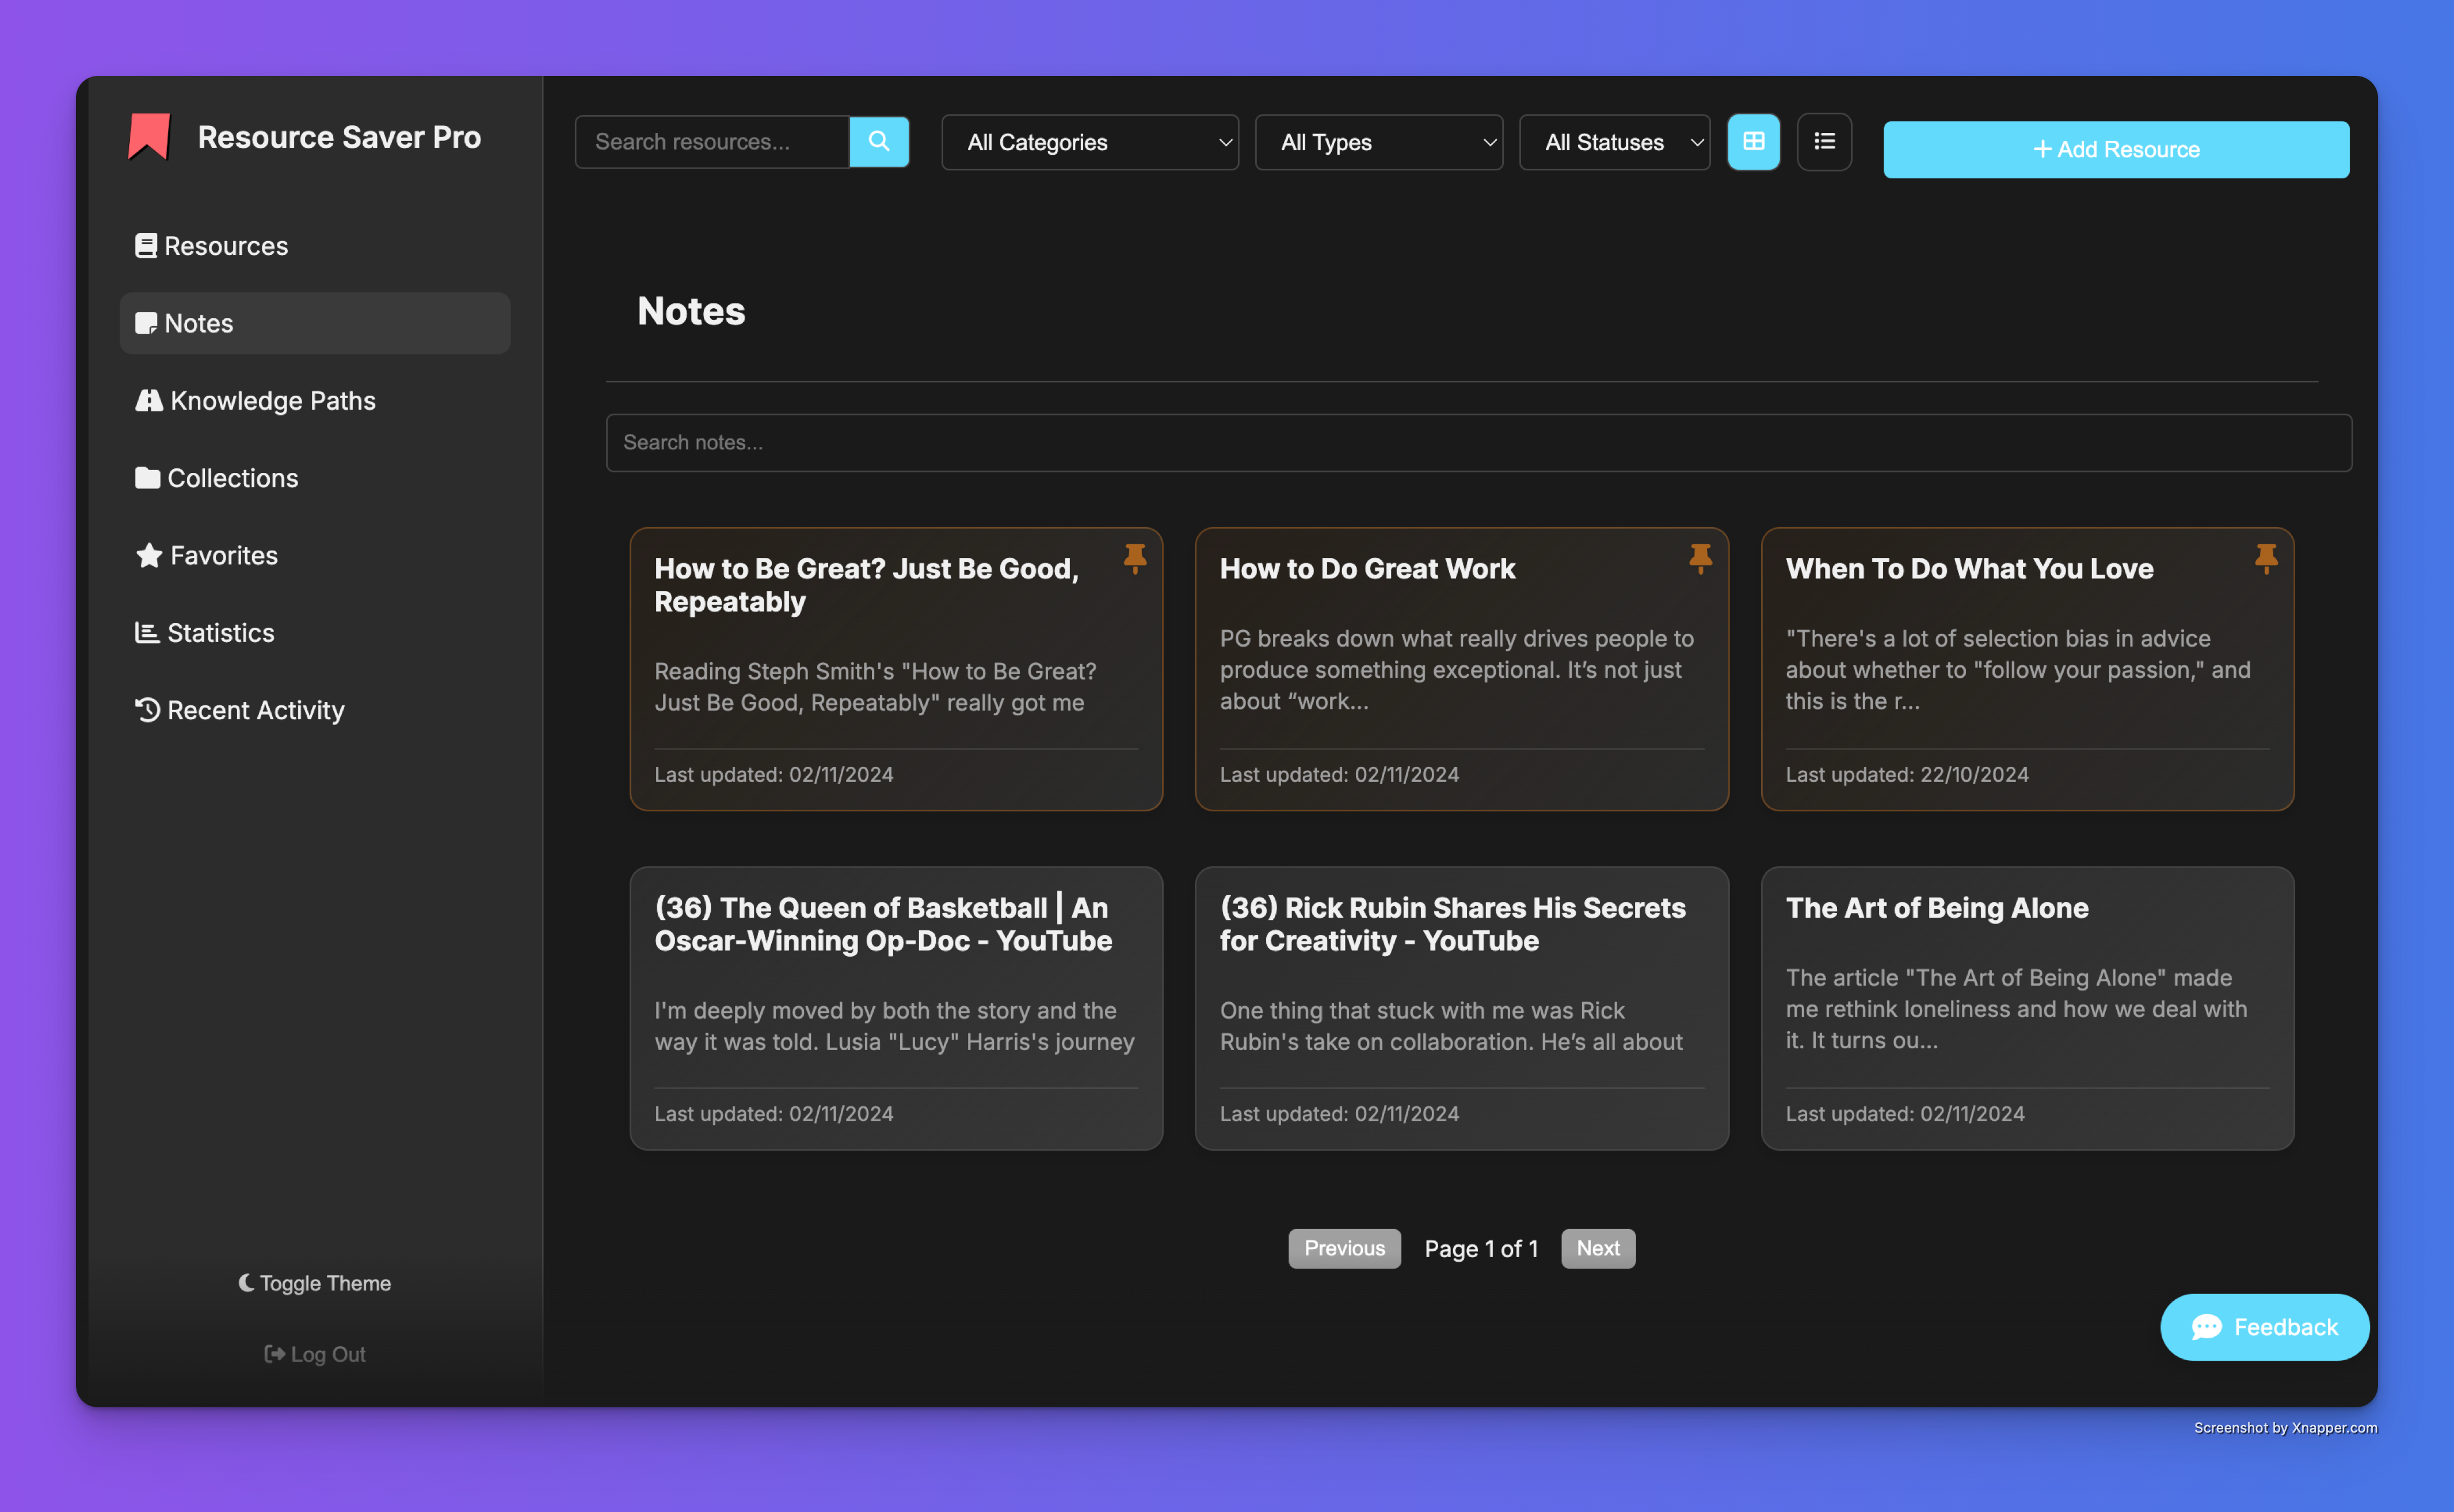This screenshot has height=1512, width=2454.
Task: Open The Queen of Basketball note title
Action: pyautogui.click(x=883, y=924)
